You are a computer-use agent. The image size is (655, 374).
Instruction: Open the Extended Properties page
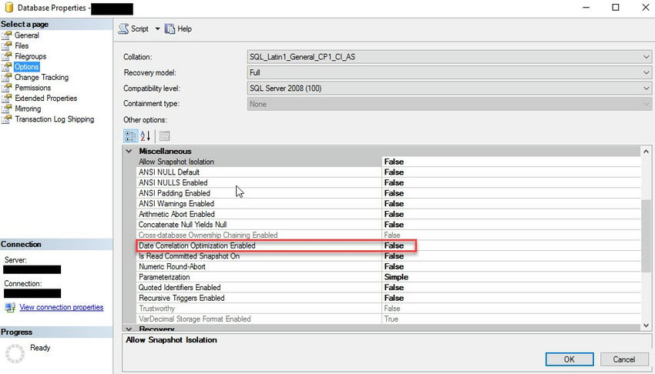point(46,98)
